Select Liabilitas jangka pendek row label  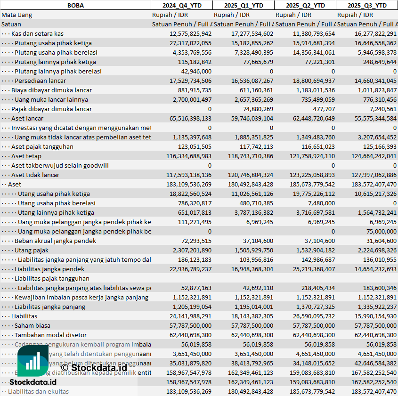point(49,268)
